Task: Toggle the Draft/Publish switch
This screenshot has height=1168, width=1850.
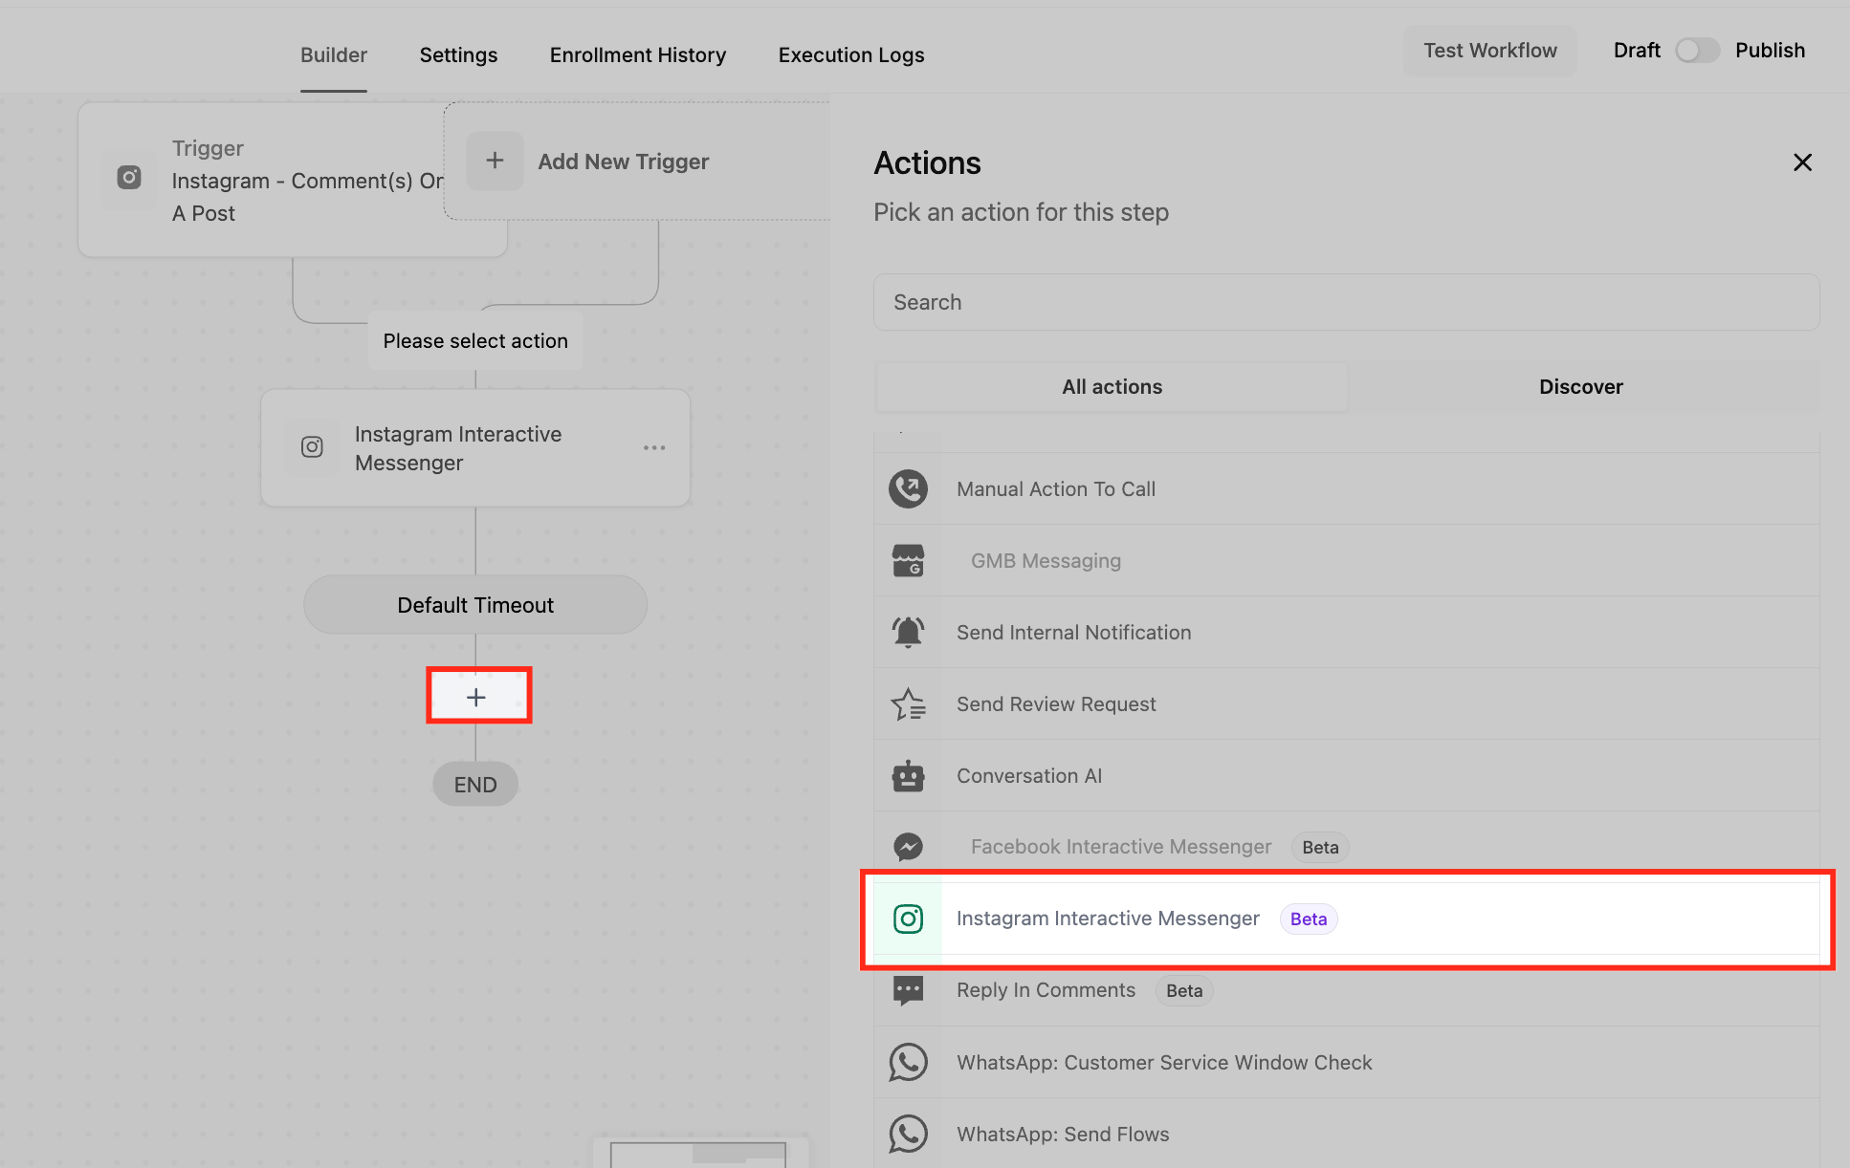Action: click(x=1697, y=51)
